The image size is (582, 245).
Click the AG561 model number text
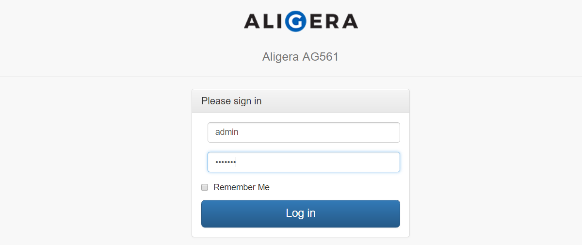[x=321, y=57]
